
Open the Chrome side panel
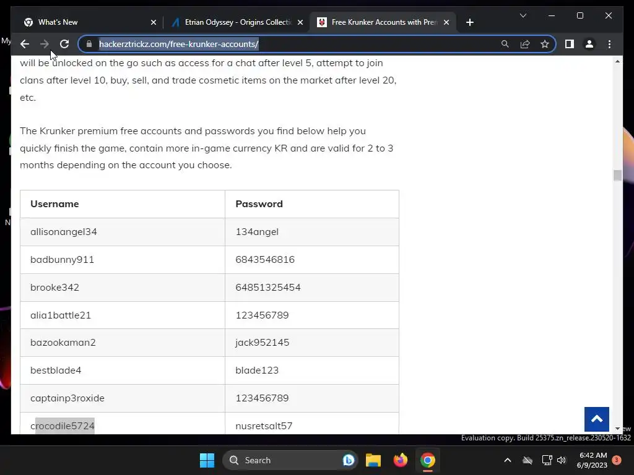570,44
